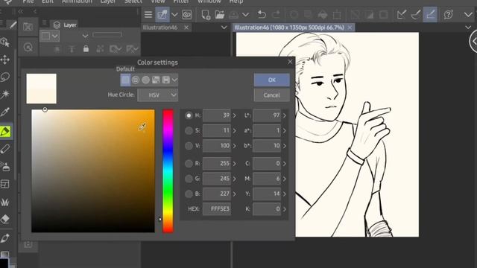This screenshot has height=268, width=477.
Task: Click Cancel in Color settings
Action: pyautogui.click(x=271, y=95)
